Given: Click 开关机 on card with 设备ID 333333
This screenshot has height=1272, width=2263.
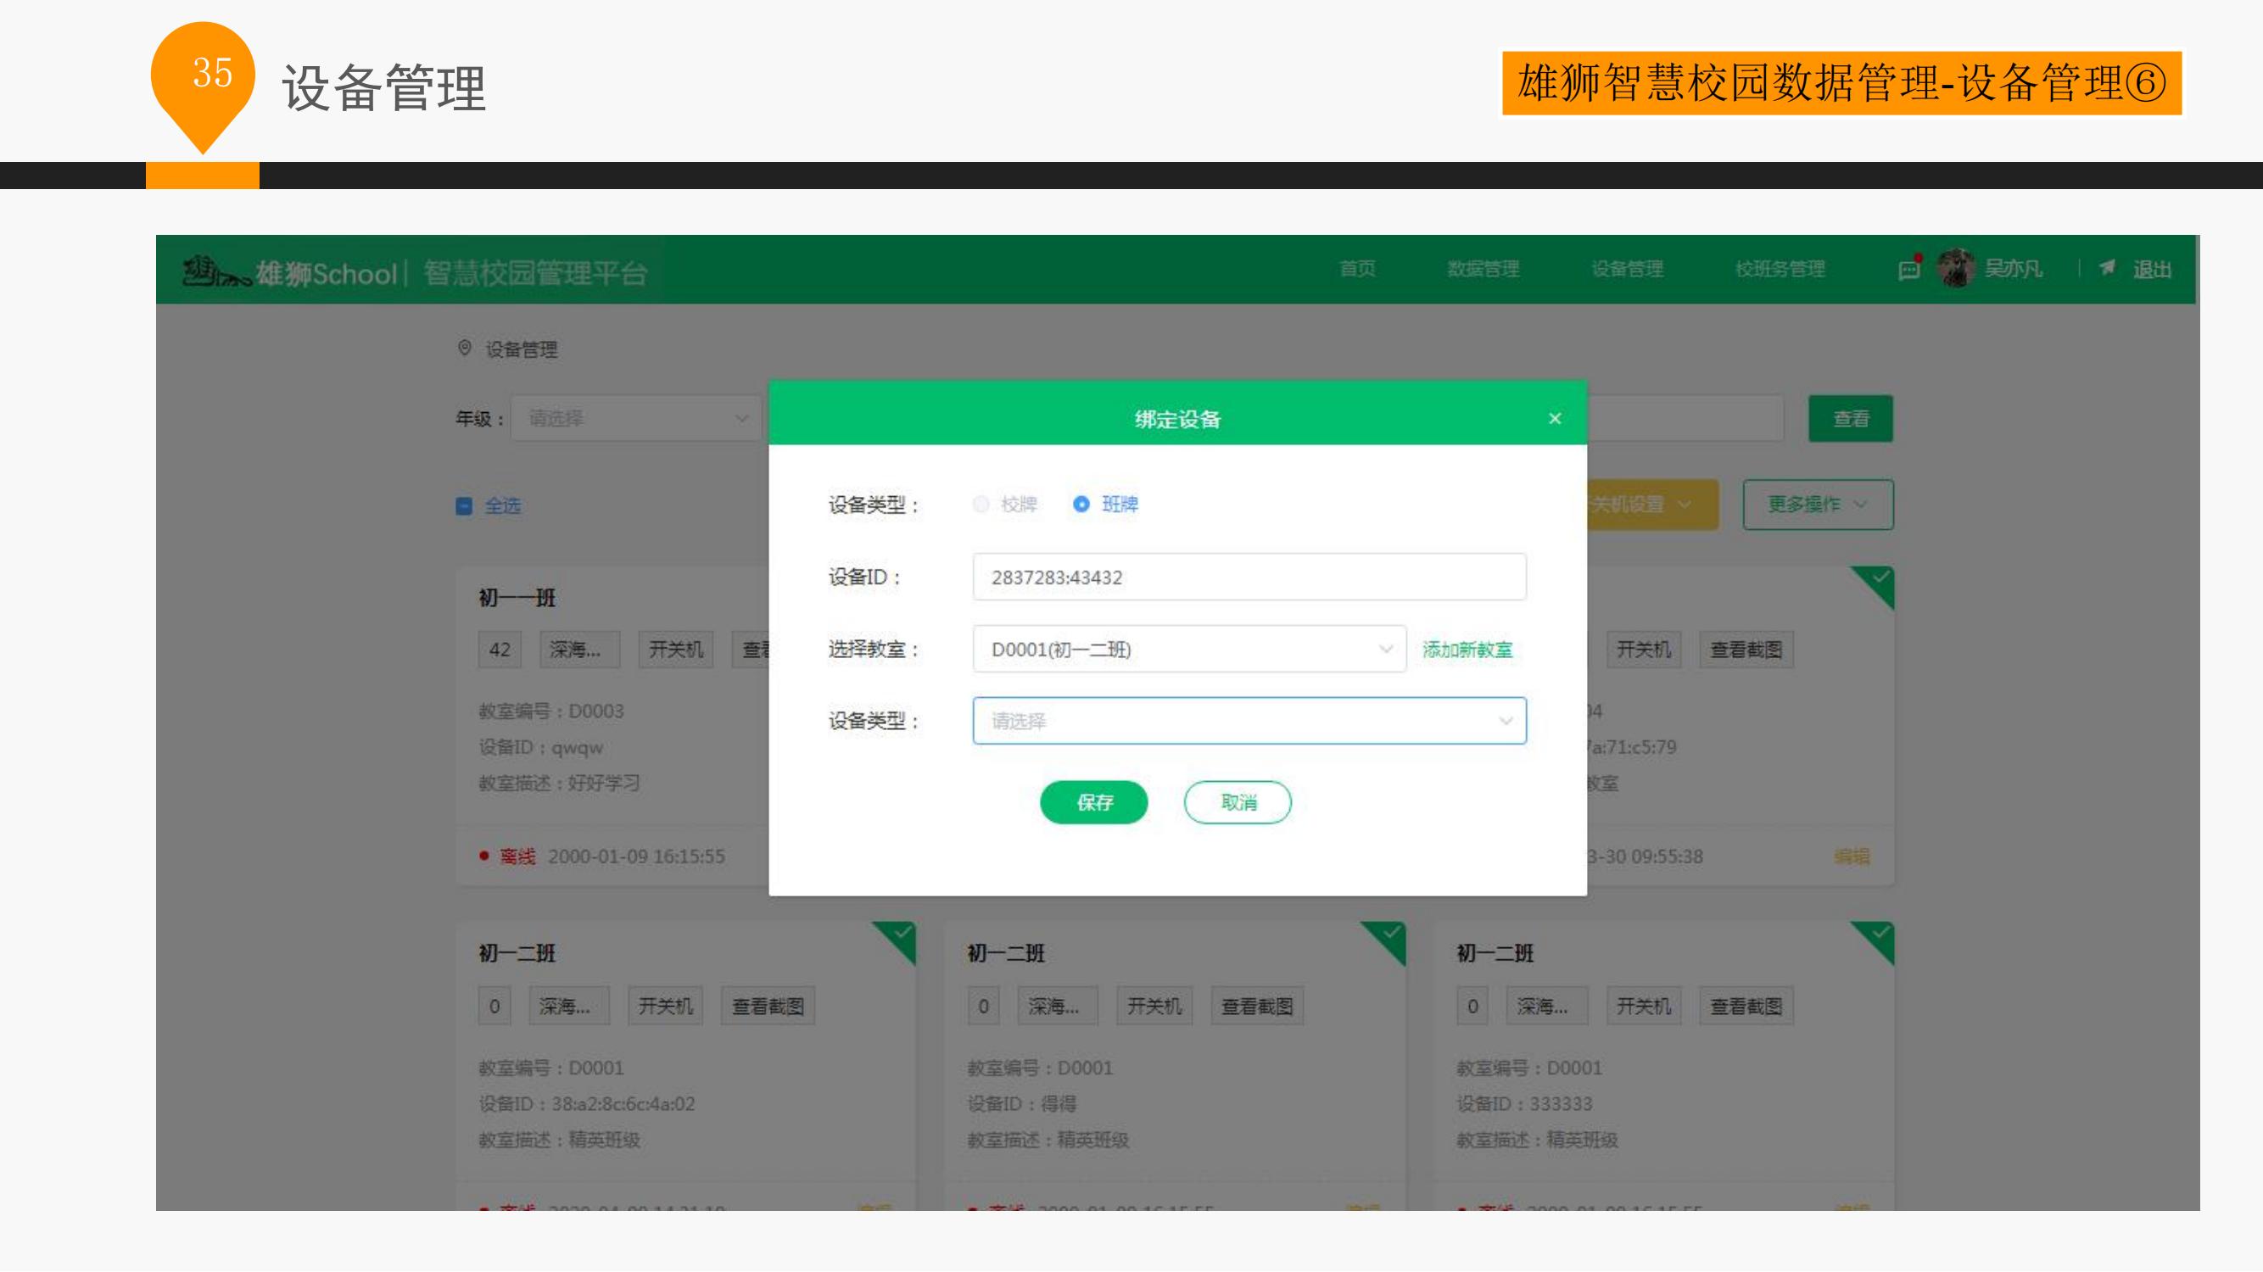Looking at the screenshot, I should 1644,1006.
